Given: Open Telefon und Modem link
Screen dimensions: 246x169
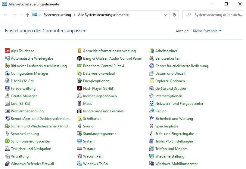Looking at the screenshot, I should click(x=171, y=149).
